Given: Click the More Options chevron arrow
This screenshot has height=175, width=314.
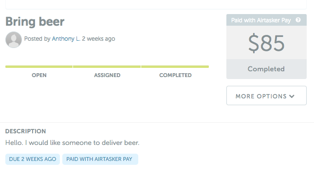Looking at the screenshot, I should click(x=292, y=96).
